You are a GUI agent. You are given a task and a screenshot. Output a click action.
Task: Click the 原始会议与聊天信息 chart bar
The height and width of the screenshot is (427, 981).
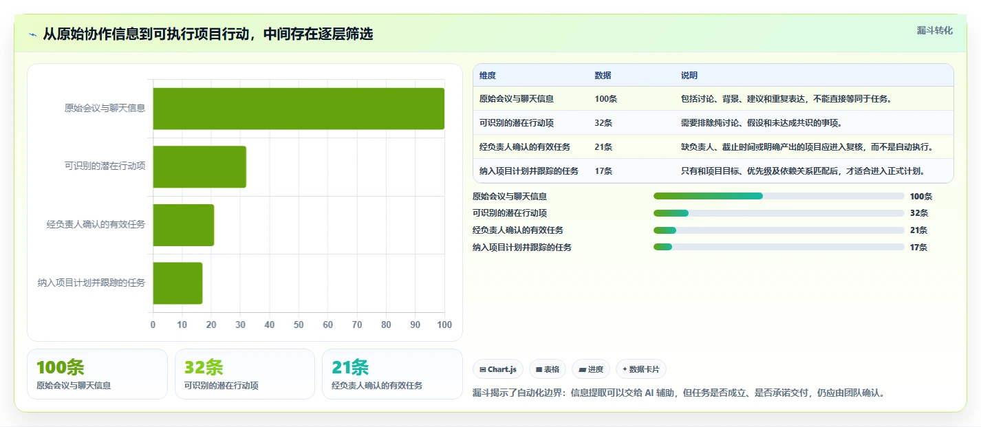(299, 109)
